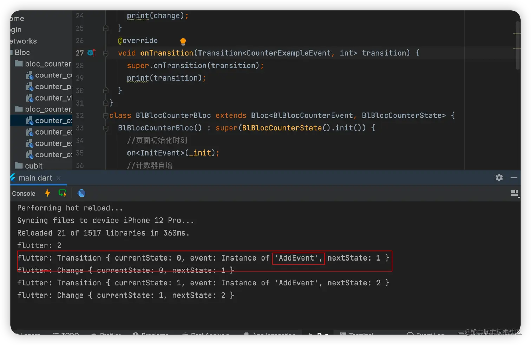
Task: Open the Run panel gear settings
Action: 499,178
